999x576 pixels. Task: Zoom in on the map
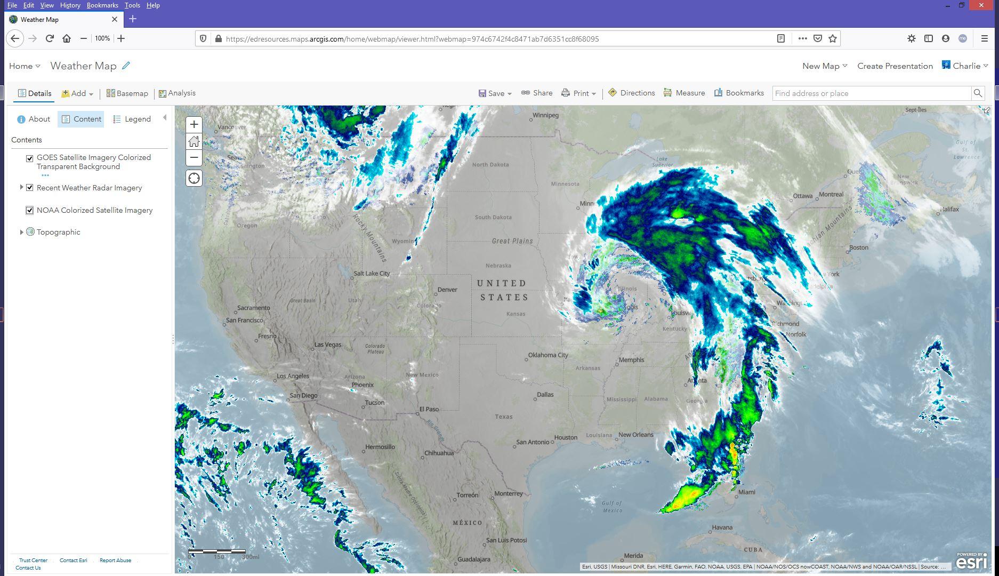point(194,124)
